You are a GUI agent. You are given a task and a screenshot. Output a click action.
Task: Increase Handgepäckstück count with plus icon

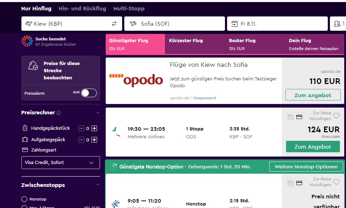[94, 128]
